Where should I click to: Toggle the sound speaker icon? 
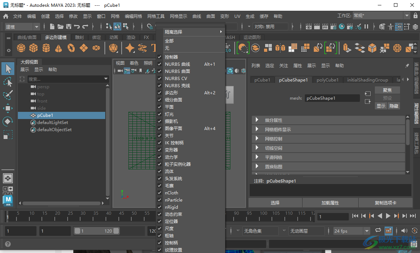404,230
